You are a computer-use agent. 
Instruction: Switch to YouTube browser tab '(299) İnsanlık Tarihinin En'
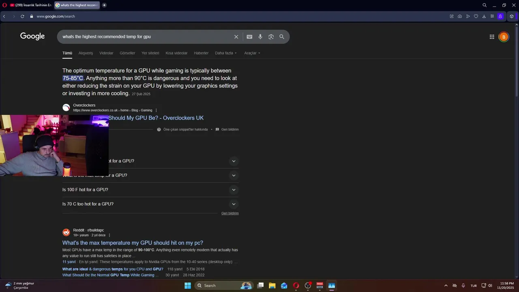(x=30, y=5)
